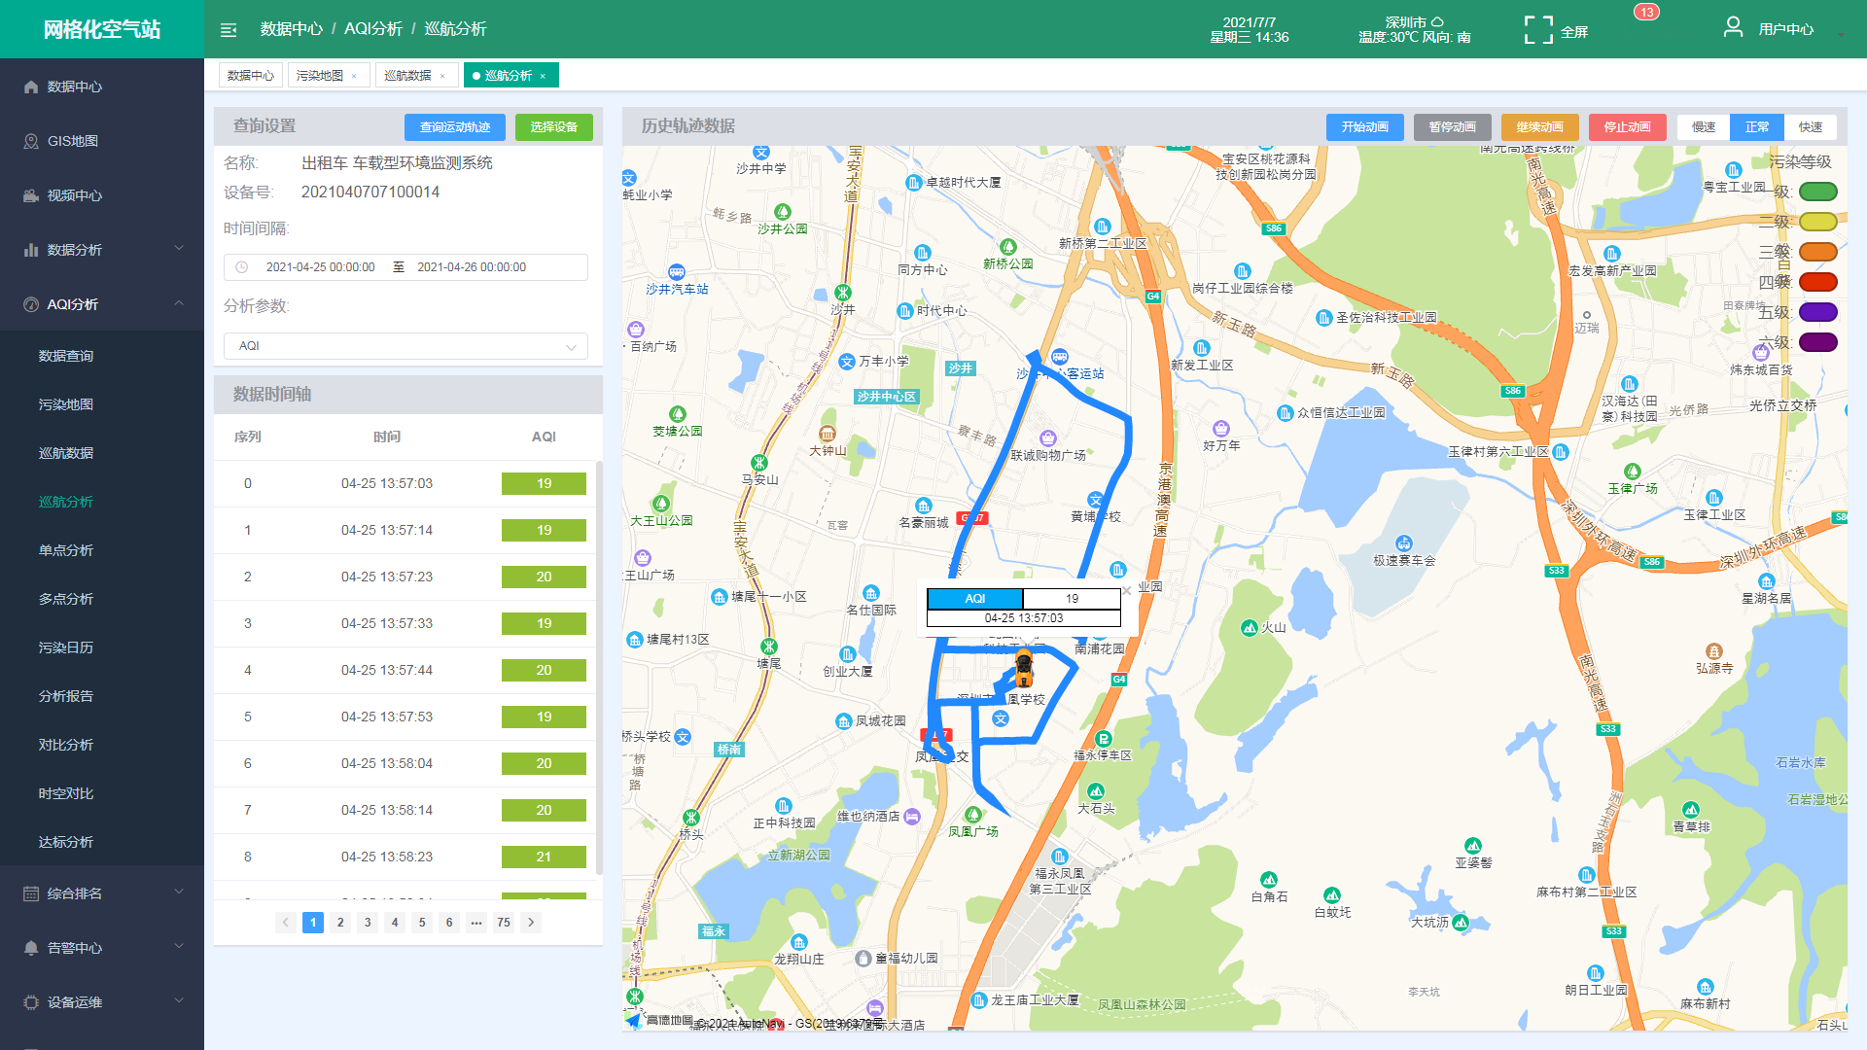Image resolution: width=1867 pixels, height=1050 pixels.
Task: Click the sidebar collapse hamburger icon
Action: point(229,30)
